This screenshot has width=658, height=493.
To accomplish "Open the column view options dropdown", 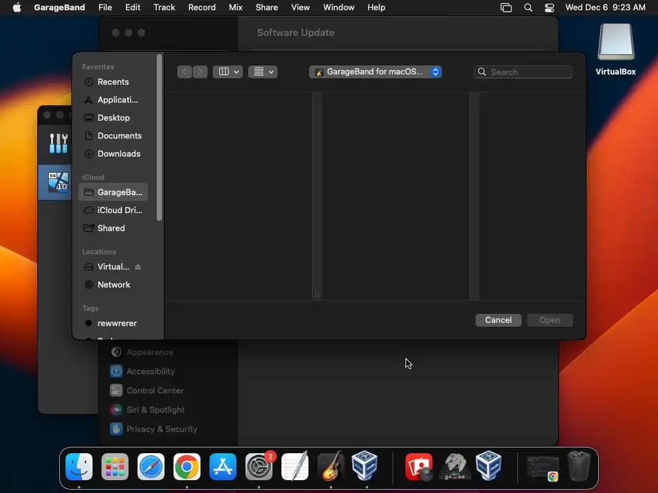I will pyautogui.click(x=228, y=72).
